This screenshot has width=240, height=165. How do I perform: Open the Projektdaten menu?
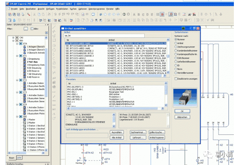[62, 8]
